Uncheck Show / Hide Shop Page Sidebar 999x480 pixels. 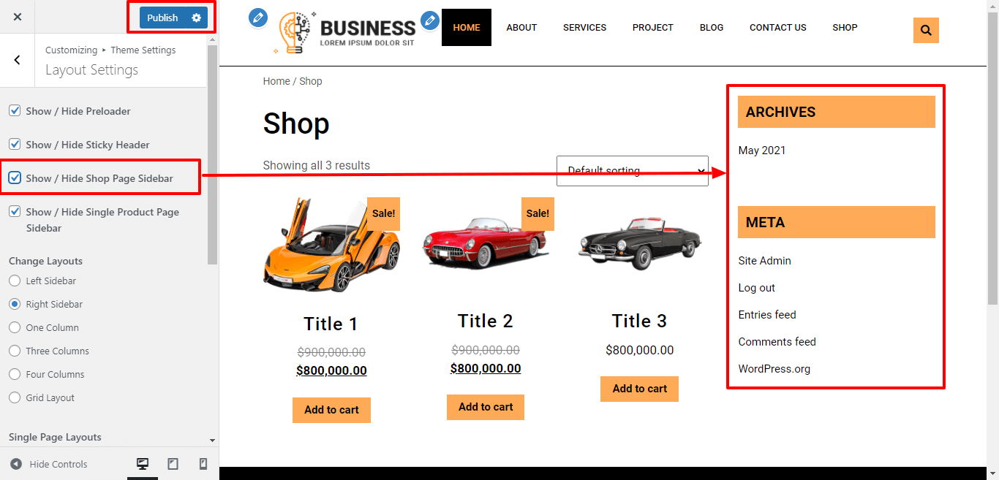point(15,178)
